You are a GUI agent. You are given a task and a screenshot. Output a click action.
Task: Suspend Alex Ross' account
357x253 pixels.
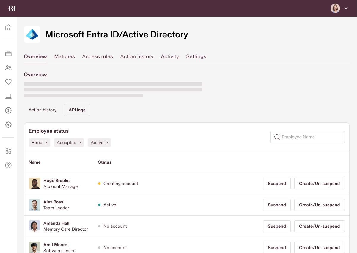pos(277,205)
